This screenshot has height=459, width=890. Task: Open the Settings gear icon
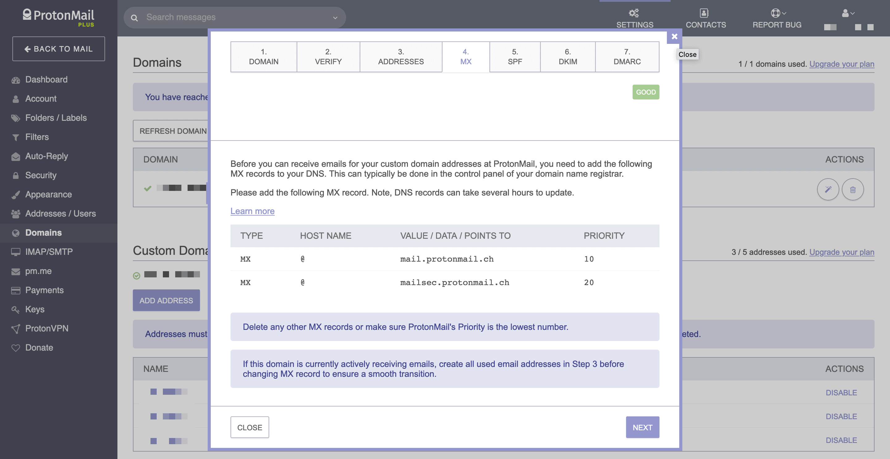(634, 13)
